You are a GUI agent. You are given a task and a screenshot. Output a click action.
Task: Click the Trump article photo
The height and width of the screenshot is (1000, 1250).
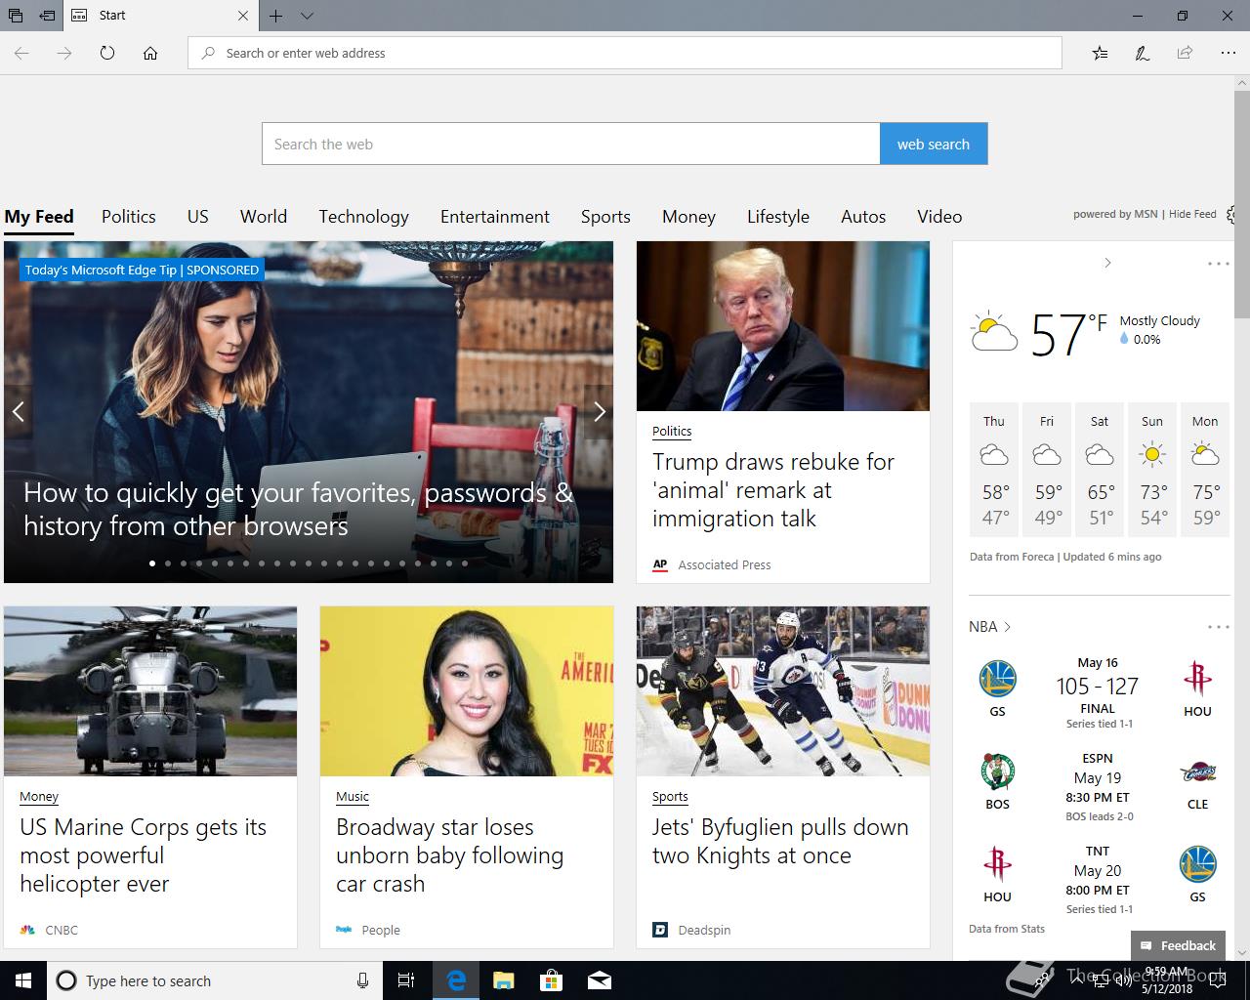(x=783, y=326)
